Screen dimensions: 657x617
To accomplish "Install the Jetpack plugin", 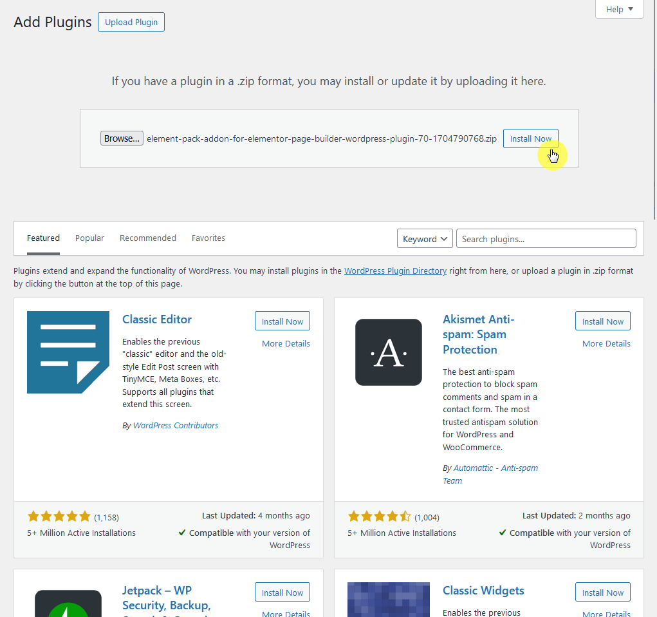I will click(282, 593).
